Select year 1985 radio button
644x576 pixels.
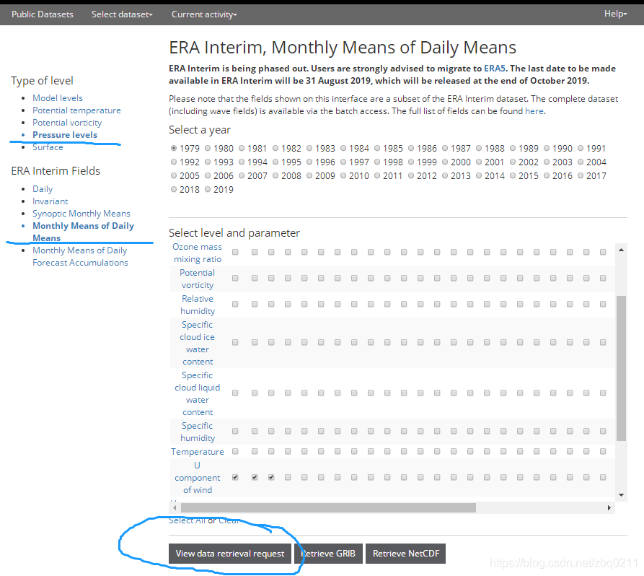[377, 148]
